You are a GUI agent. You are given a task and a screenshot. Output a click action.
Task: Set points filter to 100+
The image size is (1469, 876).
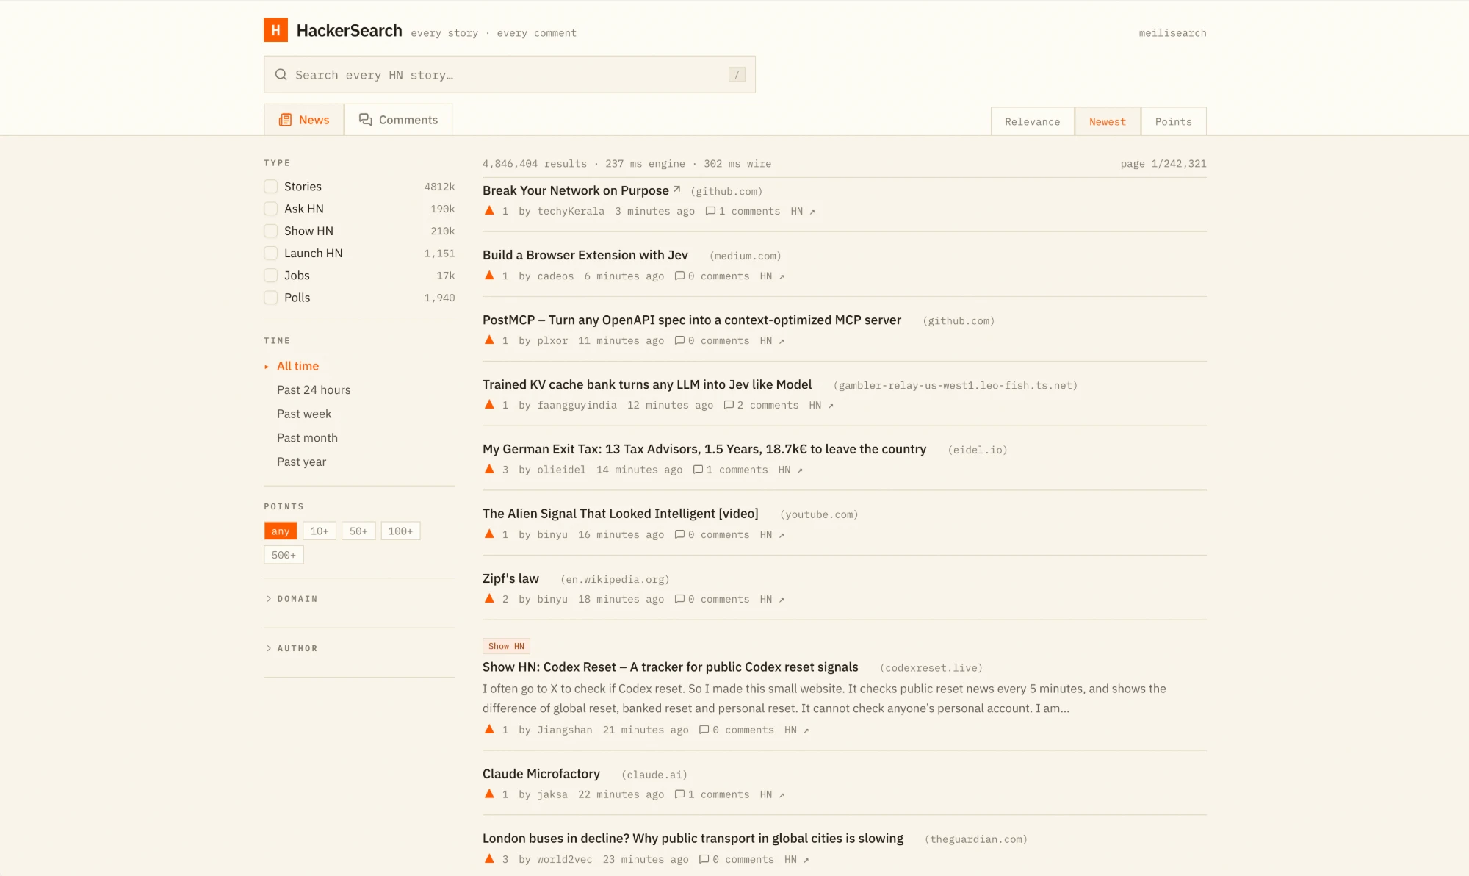(x=400, y=531)
